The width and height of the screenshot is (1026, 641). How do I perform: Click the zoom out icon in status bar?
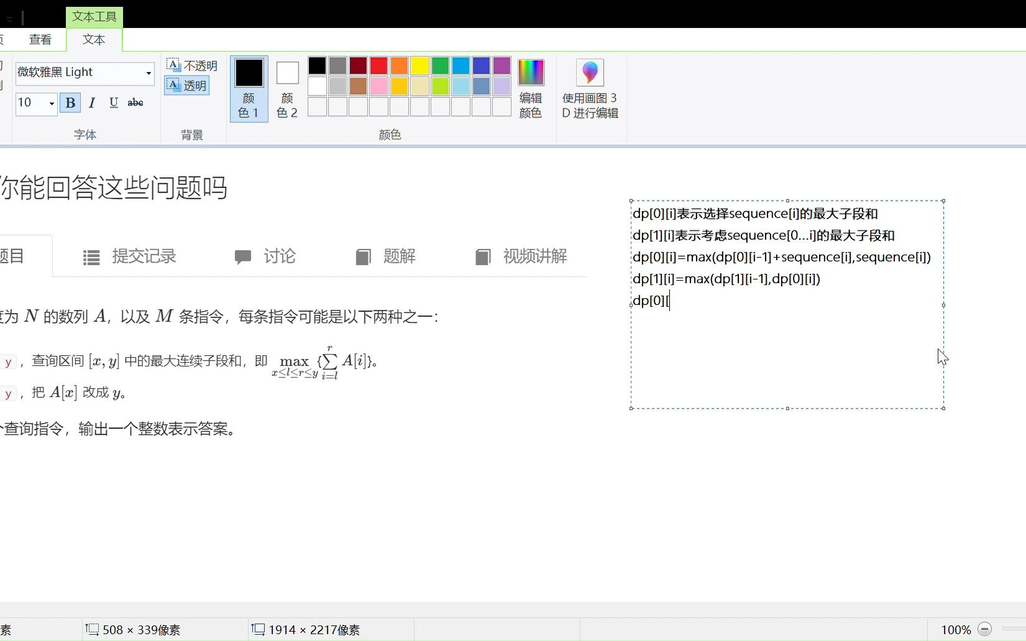[985, 629]
